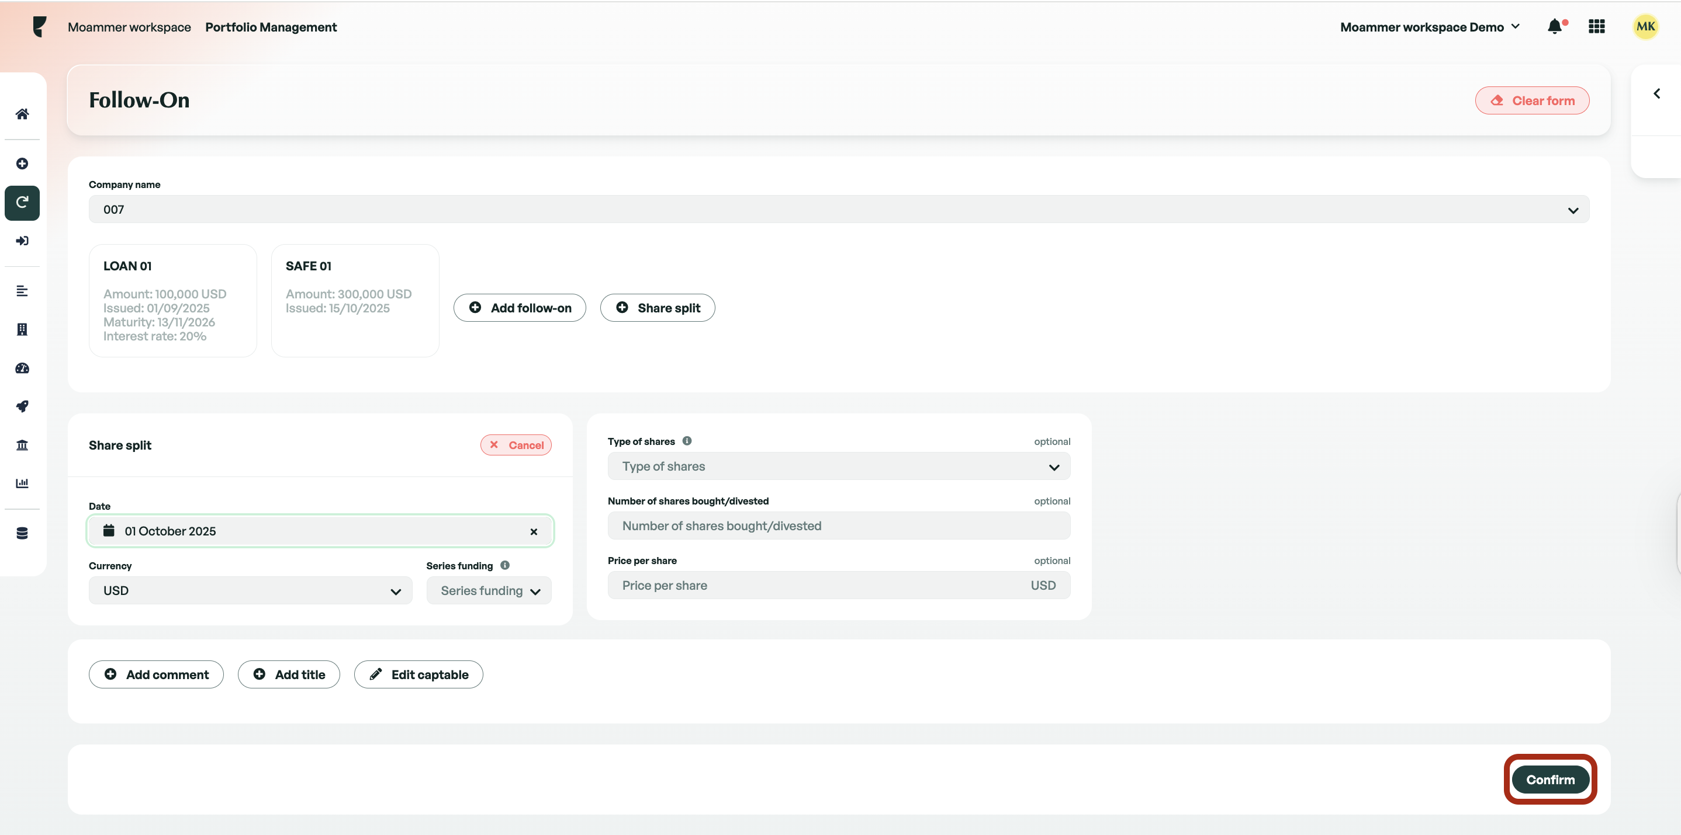The image size is (1681, 835).
Task: Clear the date with the X icon
Action: [534, 531]
